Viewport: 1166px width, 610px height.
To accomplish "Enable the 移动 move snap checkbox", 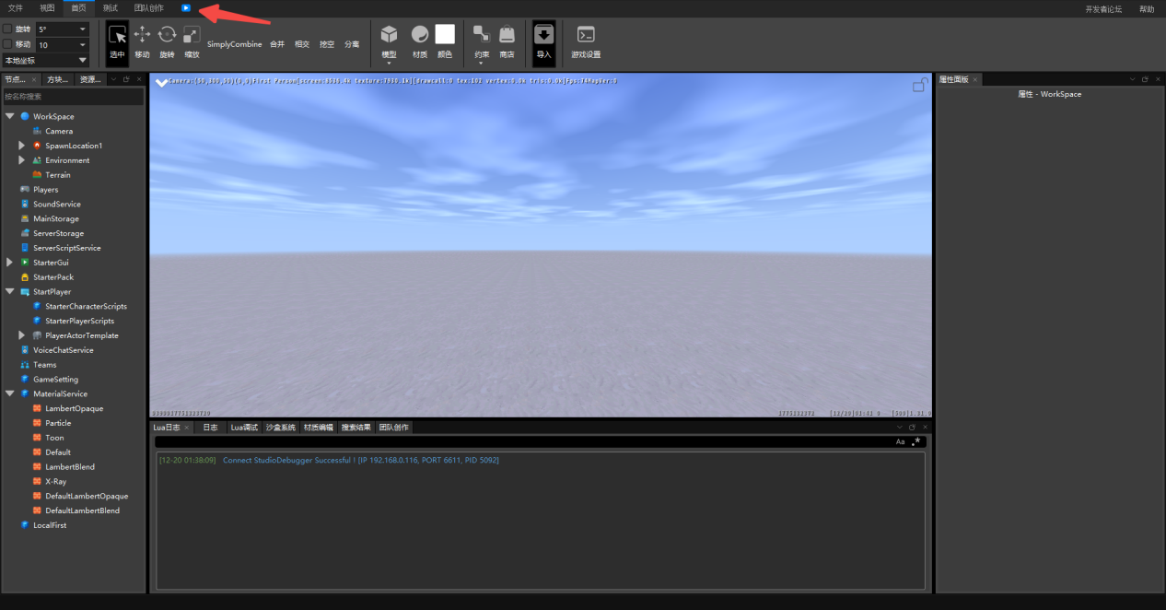I will click(x=8, y=44).
